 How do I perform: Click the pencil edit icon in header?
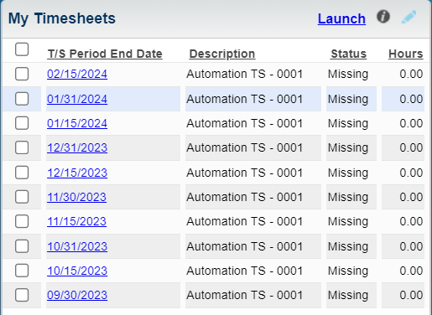[x=409, y=17]
